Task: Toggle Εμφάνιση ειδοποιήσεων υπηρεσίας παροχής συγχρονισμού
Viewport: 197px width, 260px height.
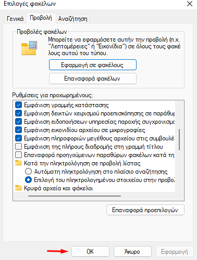Action: [18, 122]
